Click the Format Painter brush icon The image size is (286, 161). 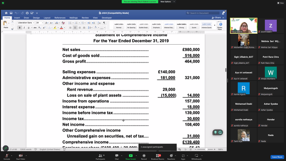[x=13, y=29]
